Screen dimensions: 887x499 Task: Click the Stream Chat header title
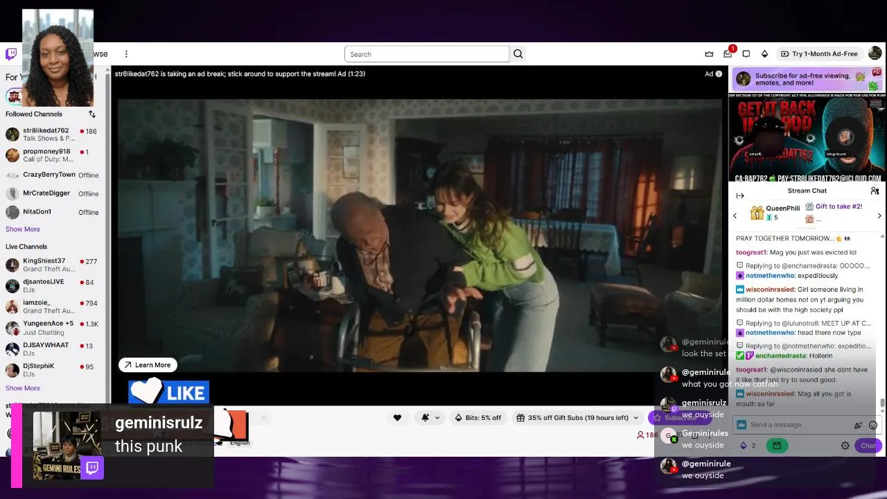pyautogui.click(x=807, y=191)
